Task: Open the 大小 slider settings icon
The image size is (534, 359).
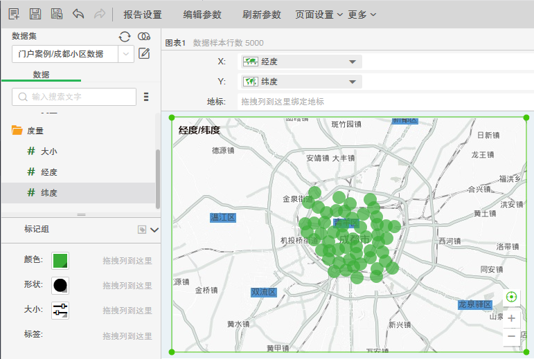Action: (60, 311)
